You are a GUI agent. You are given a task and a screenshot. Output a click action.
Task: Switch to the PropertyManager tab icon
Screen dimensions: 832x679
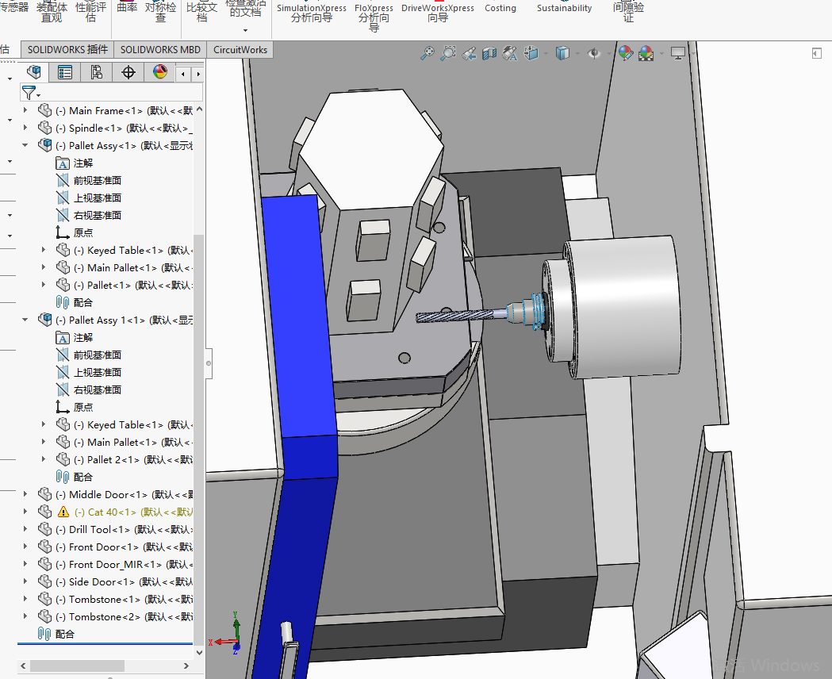(65, 72)
